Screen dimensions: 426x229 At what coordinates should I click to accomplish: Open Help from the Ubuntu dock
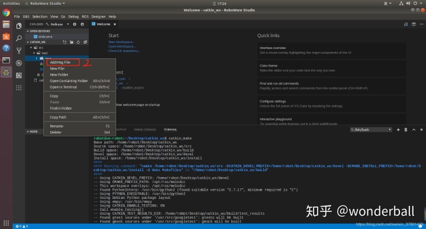pyautogui.click(x=6, y=48)
